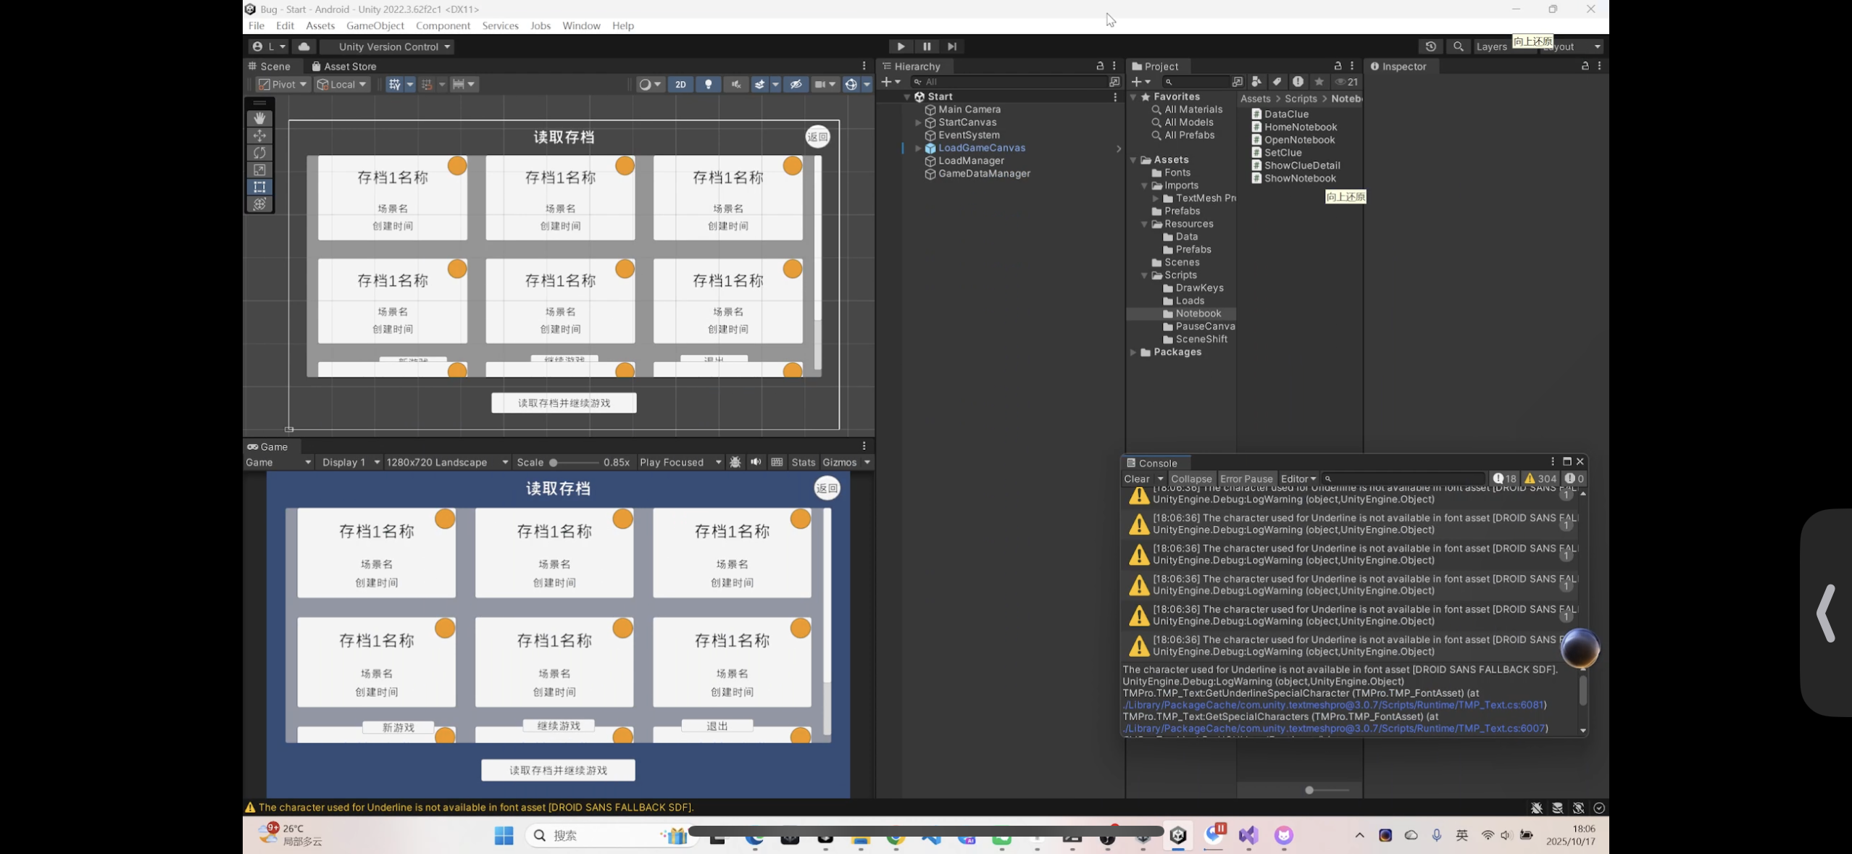
Task: Open the GameObject menu
Action: click(375, 25)
